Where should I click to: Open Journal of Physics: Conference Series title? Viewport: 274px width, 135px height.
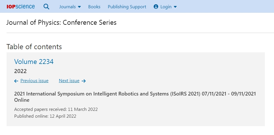tap(61, 23)
